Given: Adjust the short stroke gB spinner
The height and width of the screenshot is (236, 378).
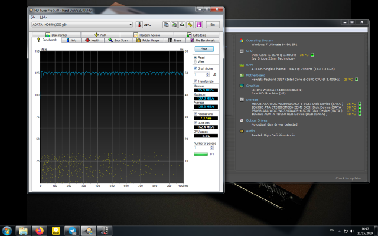Looking at the screenshot, I should click(208, 74).
